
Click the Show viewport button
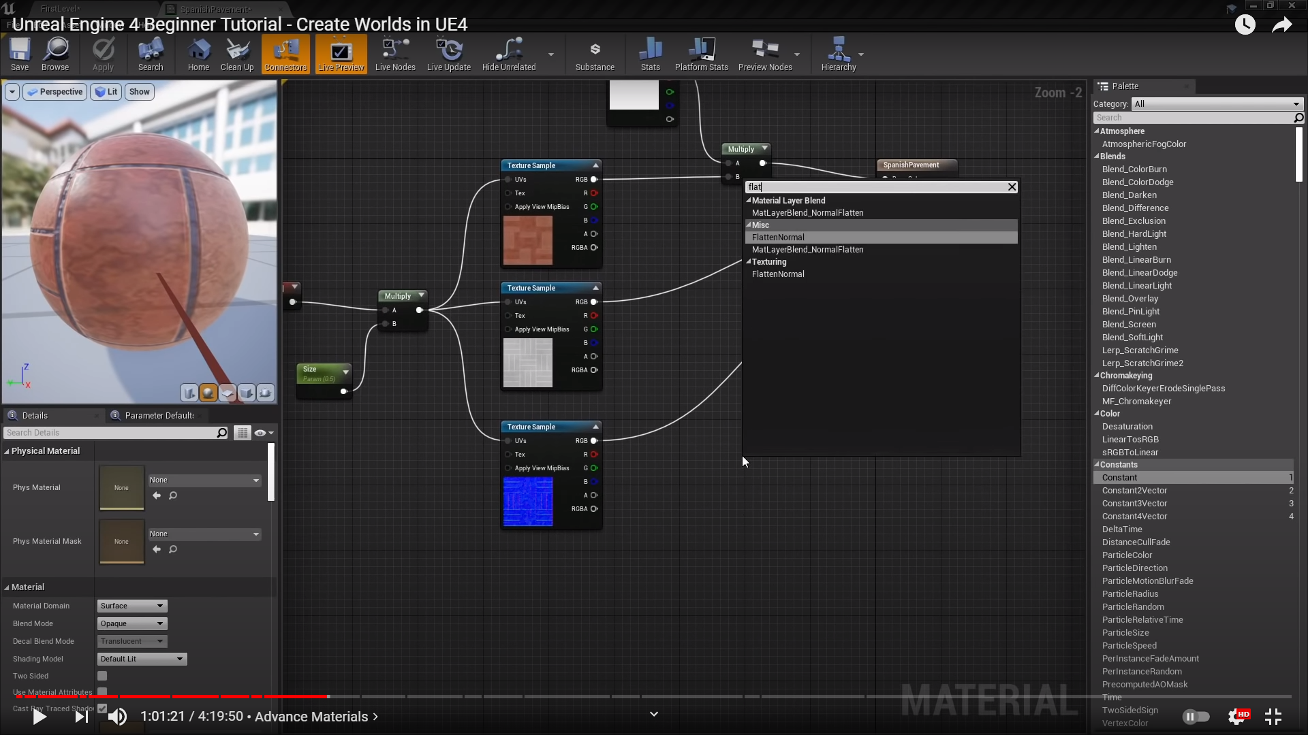(139, 92)
